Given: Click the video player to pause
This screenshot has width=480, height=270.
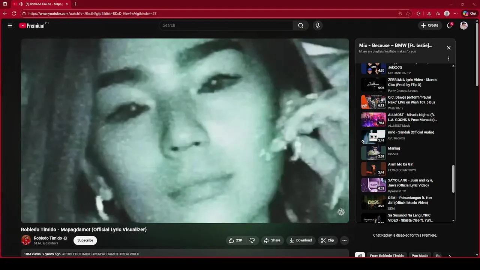Looking at the screenshot, I should 185,130.
